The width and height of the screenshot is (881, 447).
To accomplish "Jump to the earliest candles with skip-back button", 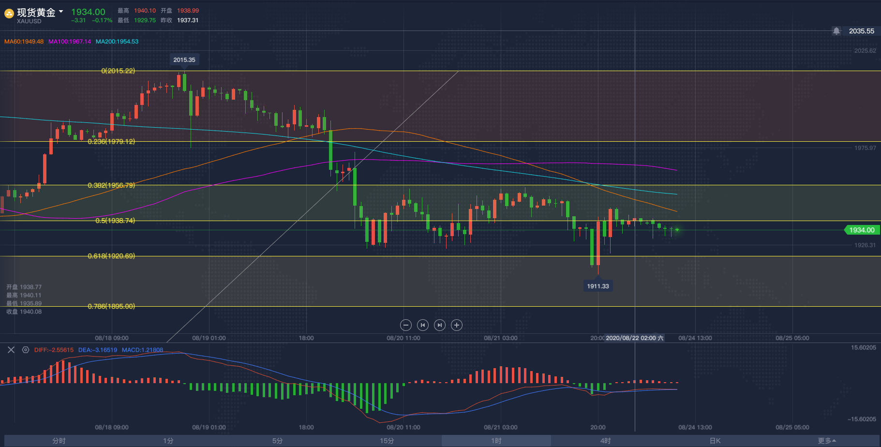I will [423, 325].
